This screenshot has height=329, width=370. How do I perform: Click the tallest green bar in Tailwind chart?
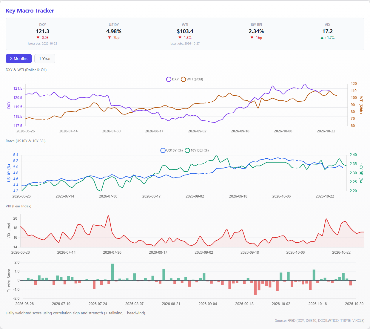112,272
